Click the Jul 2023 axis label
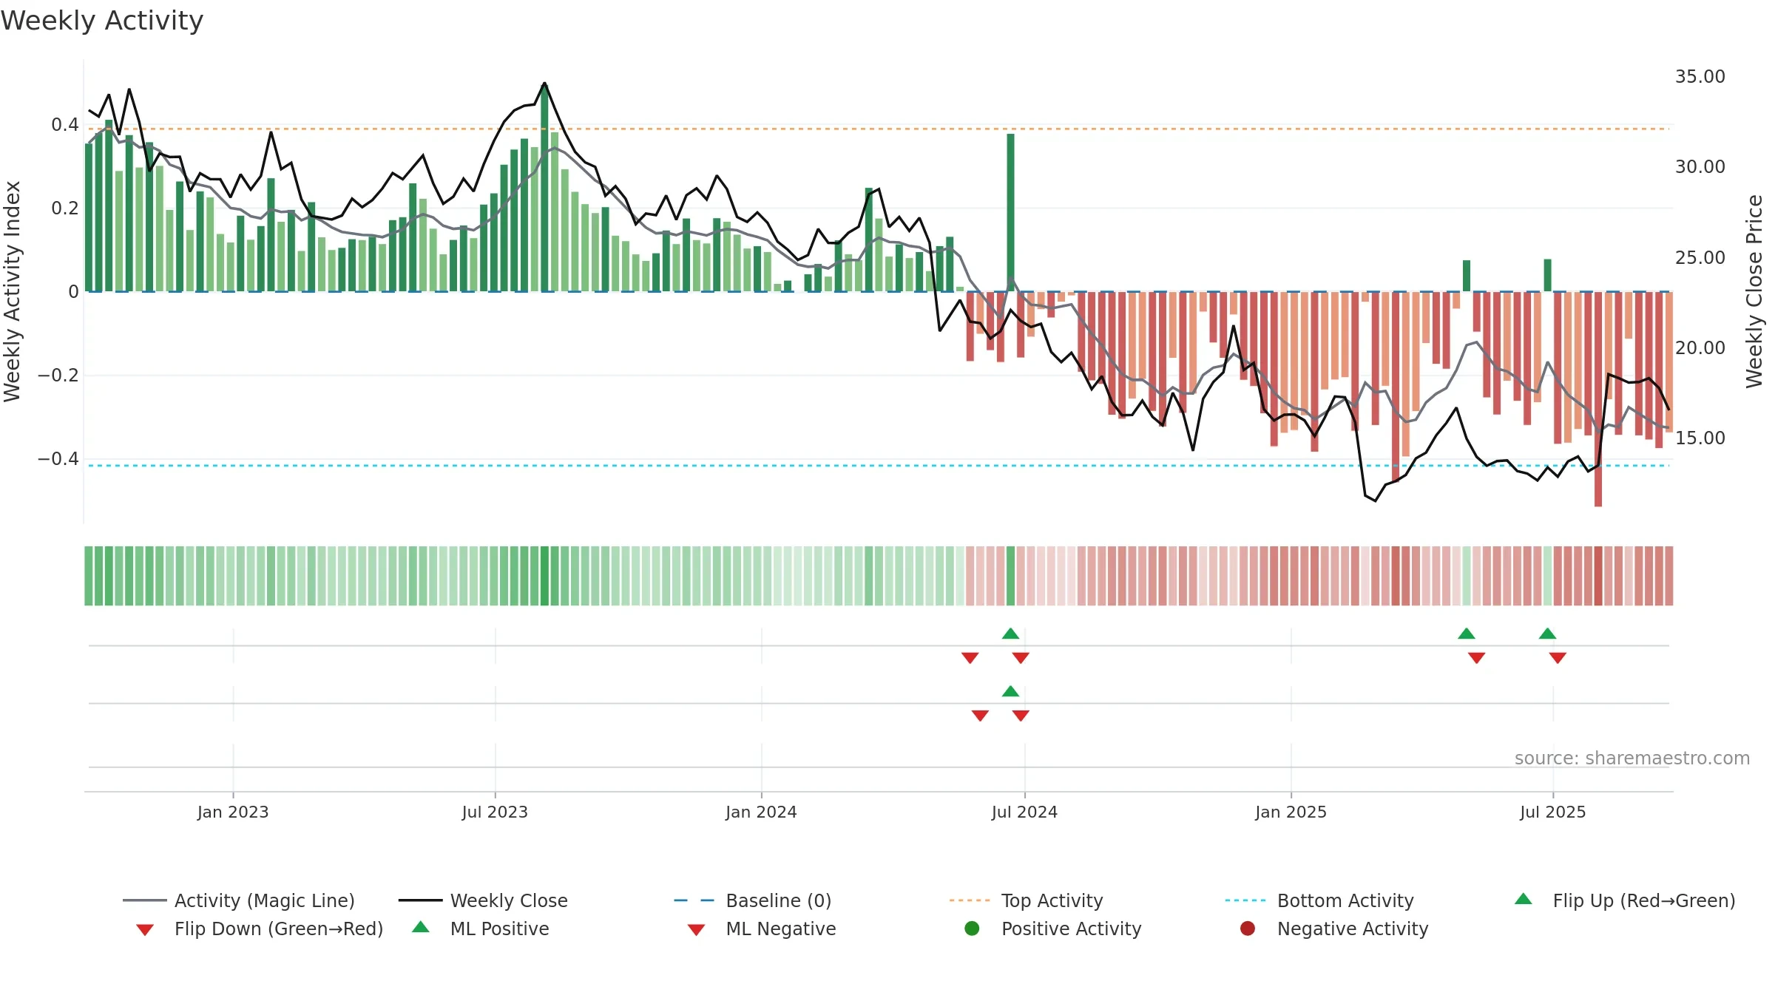This screenshot has height=998, width=1775. click(495, 812)
